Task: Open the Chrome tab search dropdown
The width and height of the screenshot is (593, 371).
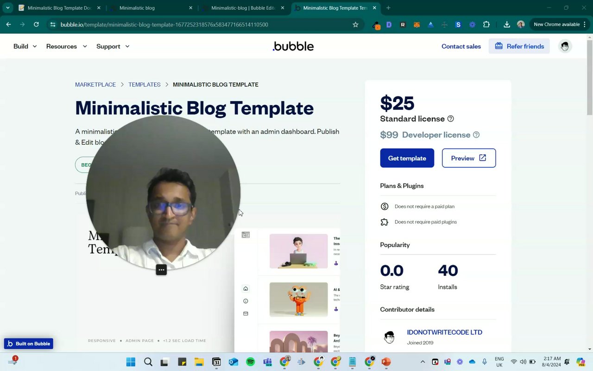Action: click(8, 8)
